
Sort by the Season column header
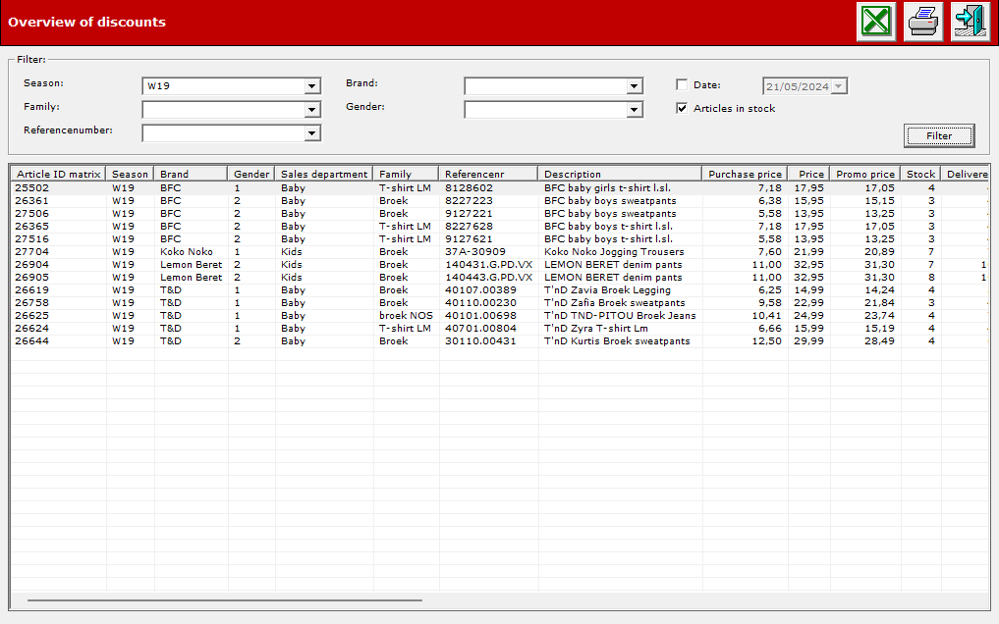[x=130, y=174]
